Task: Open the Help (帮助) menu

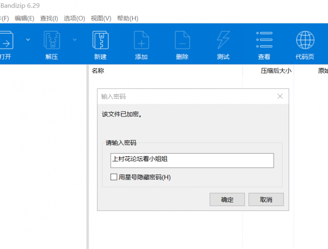Action: click(x=128, y=18)
